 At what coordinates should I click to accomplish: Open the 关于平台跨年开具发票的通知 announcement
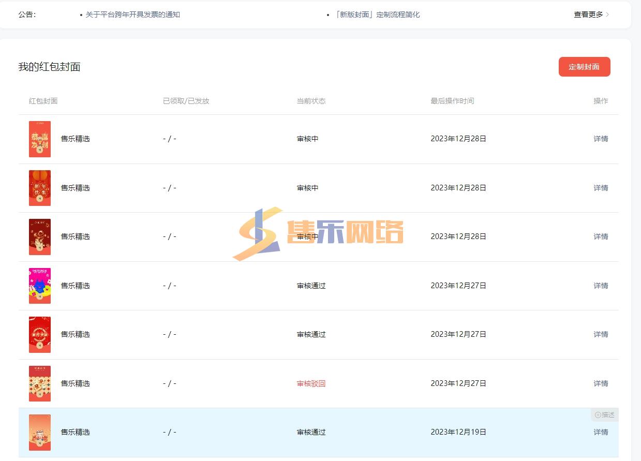pyautogui.click(x=132, y=14)
